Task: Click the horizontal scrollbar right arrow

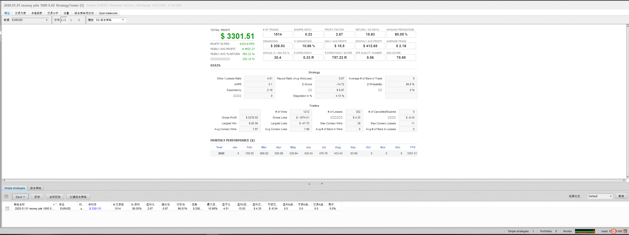Action: tap(624, 180)
